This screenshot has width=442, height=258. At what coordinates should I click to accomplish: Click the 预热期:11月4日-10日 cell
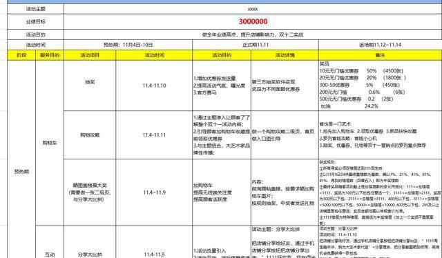(128, 45)
